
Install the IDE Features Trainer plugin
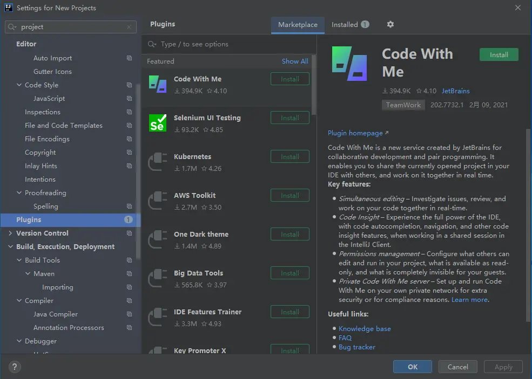pyautogui.click(x=289, y=312)
